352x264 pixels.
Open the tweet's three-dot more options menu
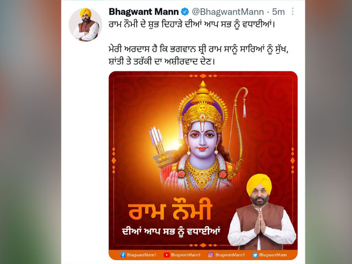click(x=292, y=12)
